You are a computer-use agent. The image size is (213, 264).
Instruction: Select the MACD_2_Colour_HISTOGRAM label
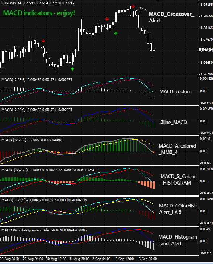click(178, 180)
